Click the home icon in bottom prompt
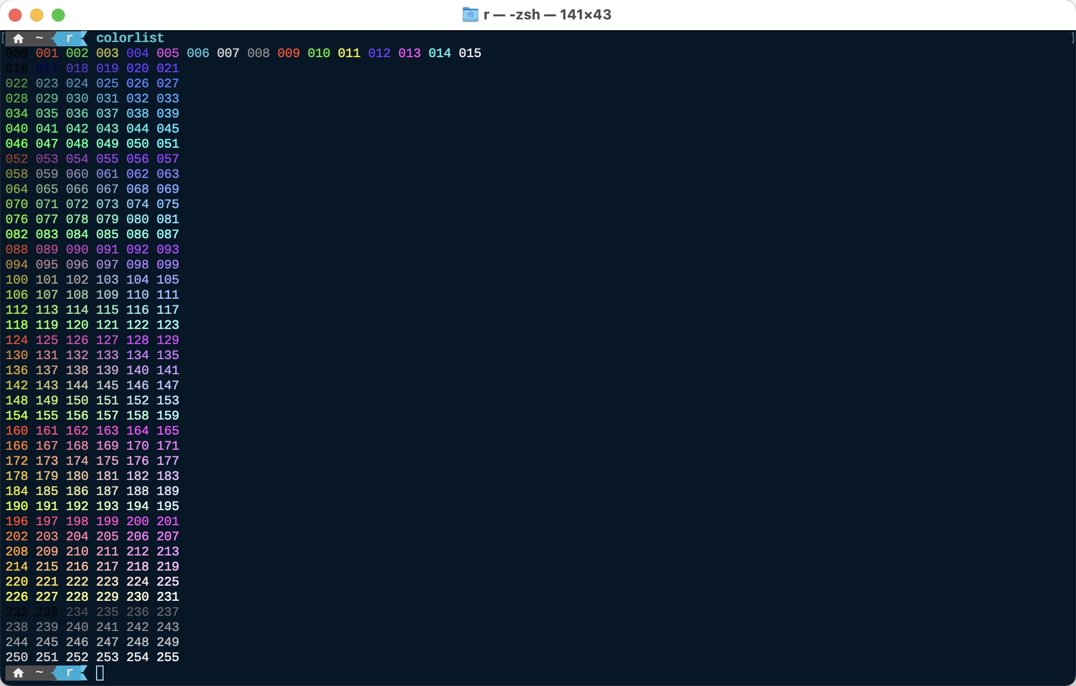This screenshot has height=686, width=1076. (x=18, y=673)
